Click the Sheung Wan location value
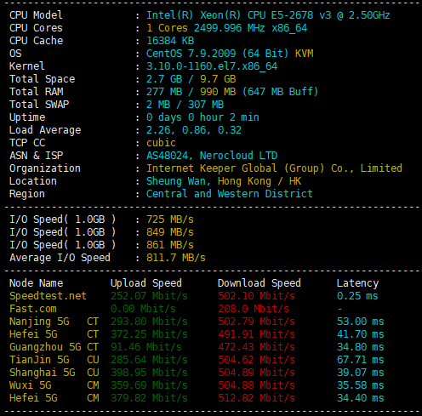The width and height of the screenshot is (422, 416). [x=224, y=181]
